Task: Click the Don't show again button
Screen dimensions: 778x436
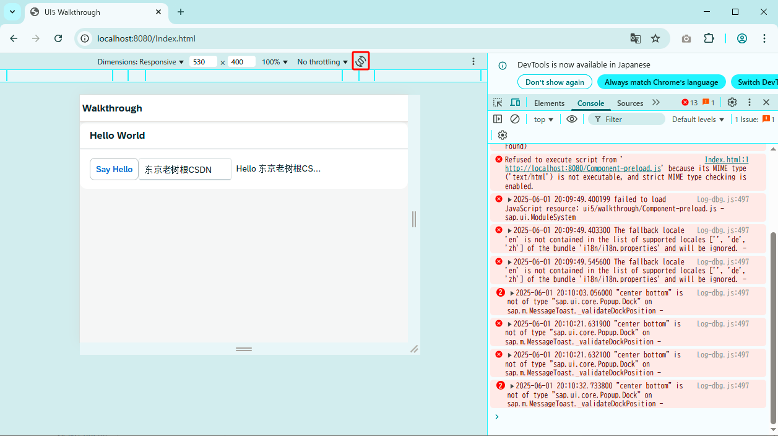Action: click(555, 81)
